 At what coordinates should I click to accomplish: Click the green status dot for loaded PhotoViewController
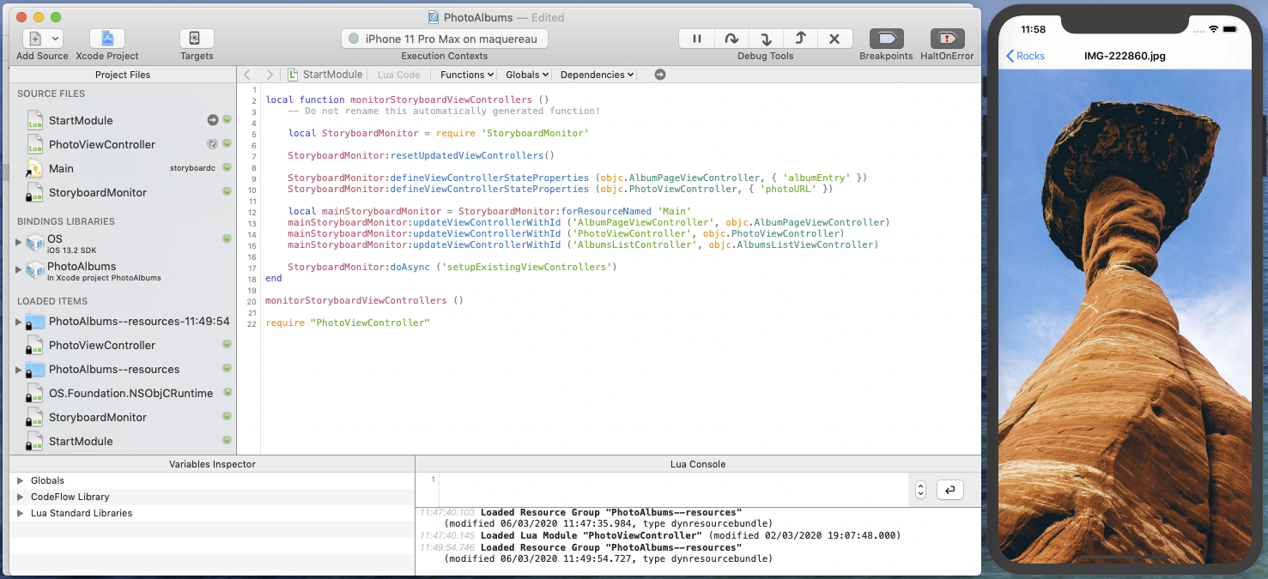click(227, 345)
